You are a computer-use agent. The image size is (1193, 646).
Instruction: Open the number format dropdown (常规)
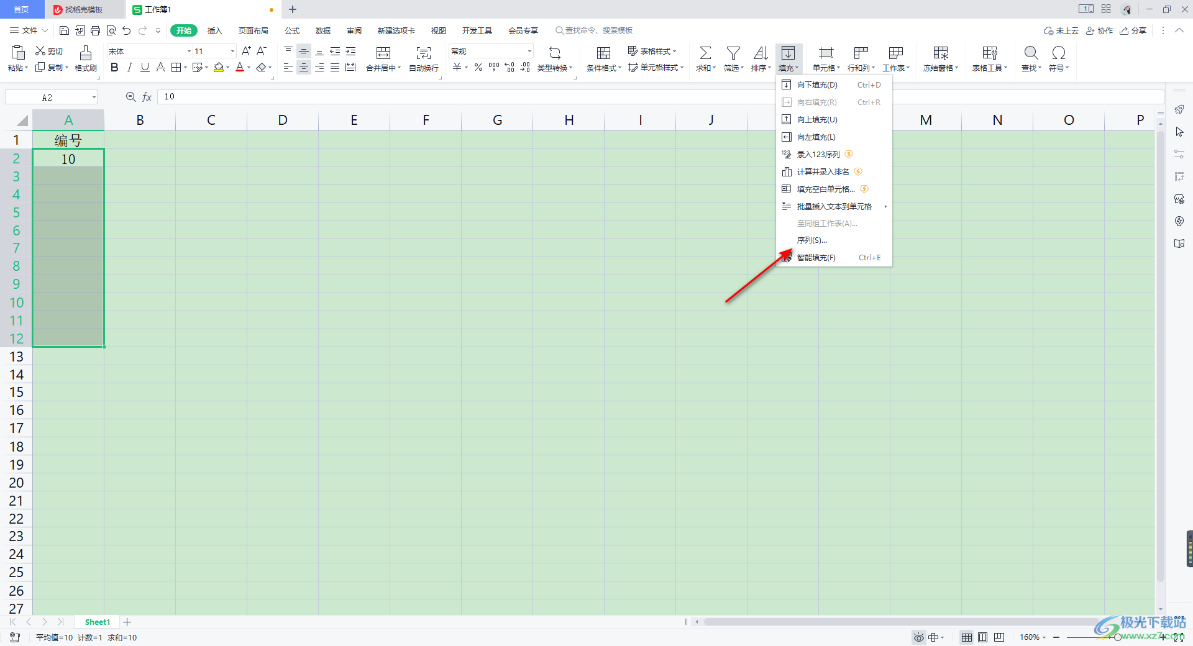point(529,51)
